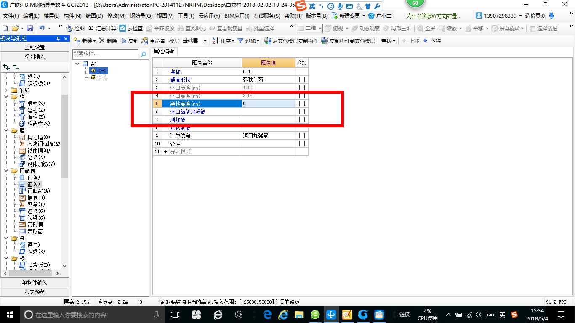The width and height of the screenshot is (575, 323).
Task: Click the 新建 new component button
Action: pyautogui.click(x=85, y=41)
